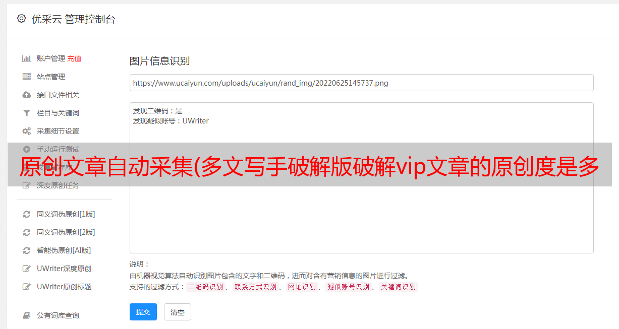The height and width of the screenshot is (329, 619).
Task: Click the cloud upload icon for 接口文件相关
Action: (x=27, y=95)
